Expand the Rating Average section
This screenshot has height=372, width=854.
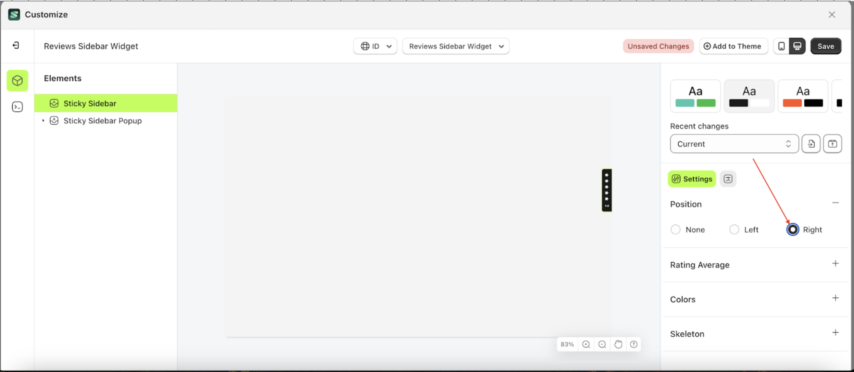click(836, 264)
